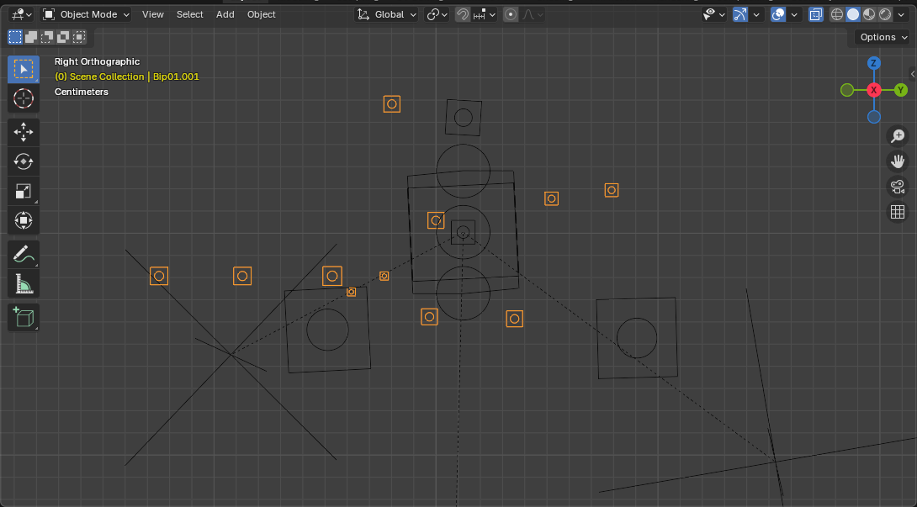The image size is (917, 507).
Task: Toggle snapping magnet in header
Action: [463, 14]
